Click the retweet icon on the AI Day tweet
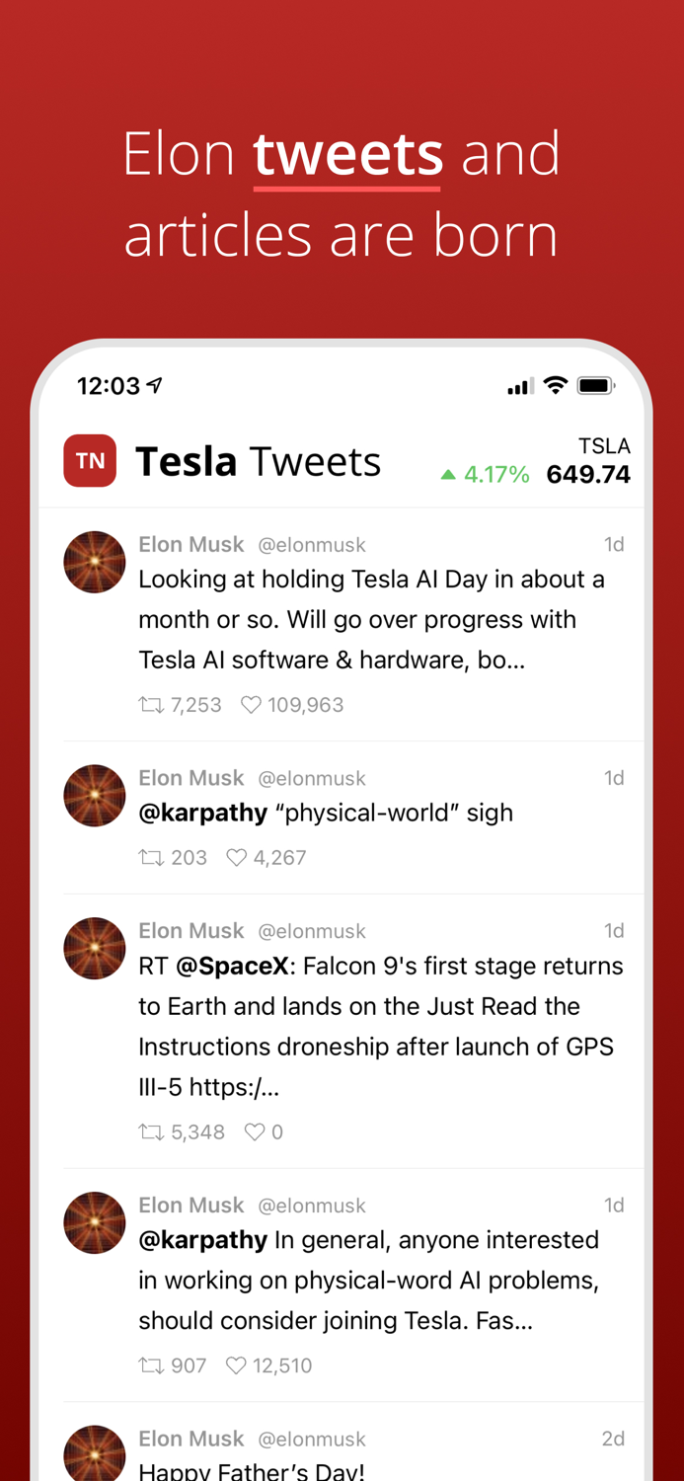The height and width of the screenshot is (1481, 684). click(149, 705)
